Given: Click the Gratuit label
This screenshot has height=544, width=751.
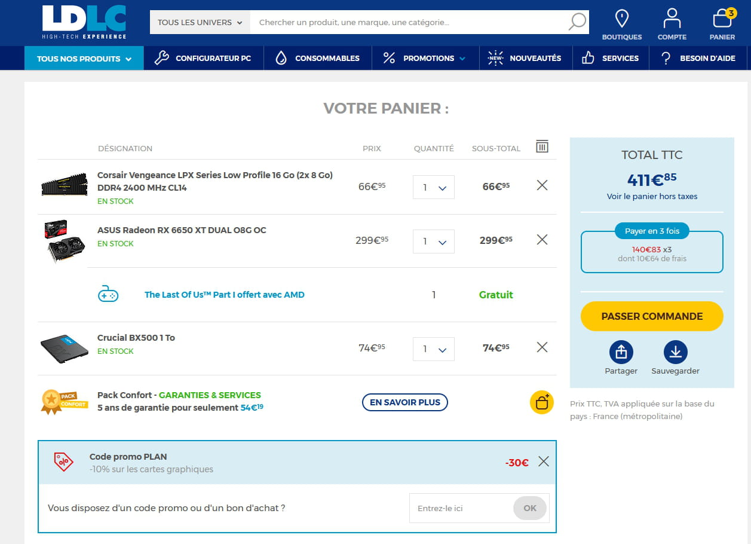Looking at the screenshot, I should tap(496, 295).
